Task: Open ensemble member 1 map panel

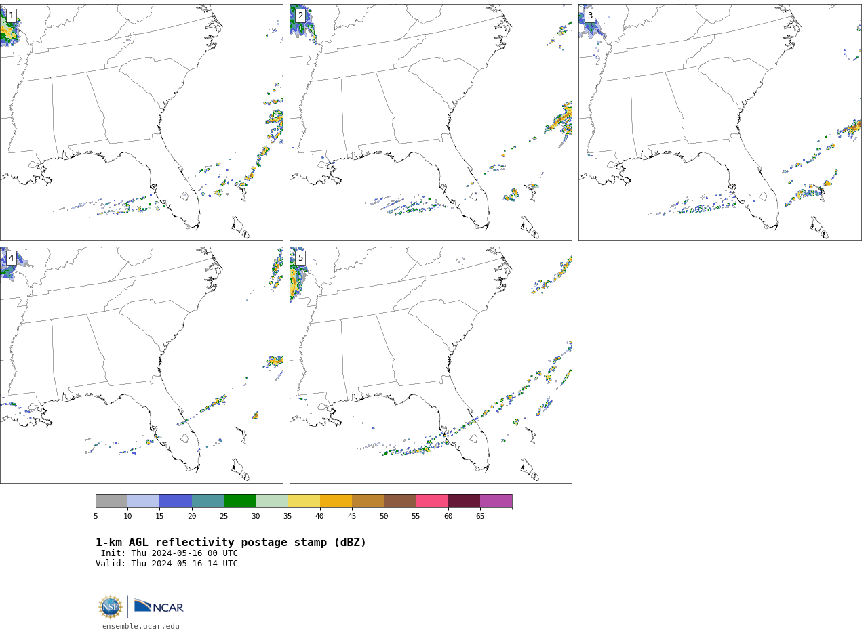Action: (141, 123)
